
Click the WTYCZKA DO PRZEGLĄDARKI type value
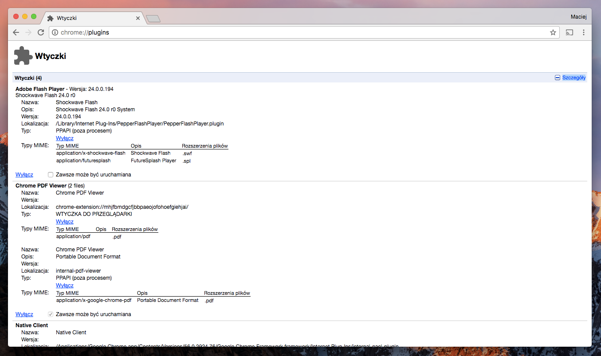tap(94, 214)
